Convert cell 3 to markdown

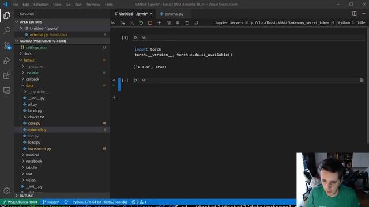(144, 37)
